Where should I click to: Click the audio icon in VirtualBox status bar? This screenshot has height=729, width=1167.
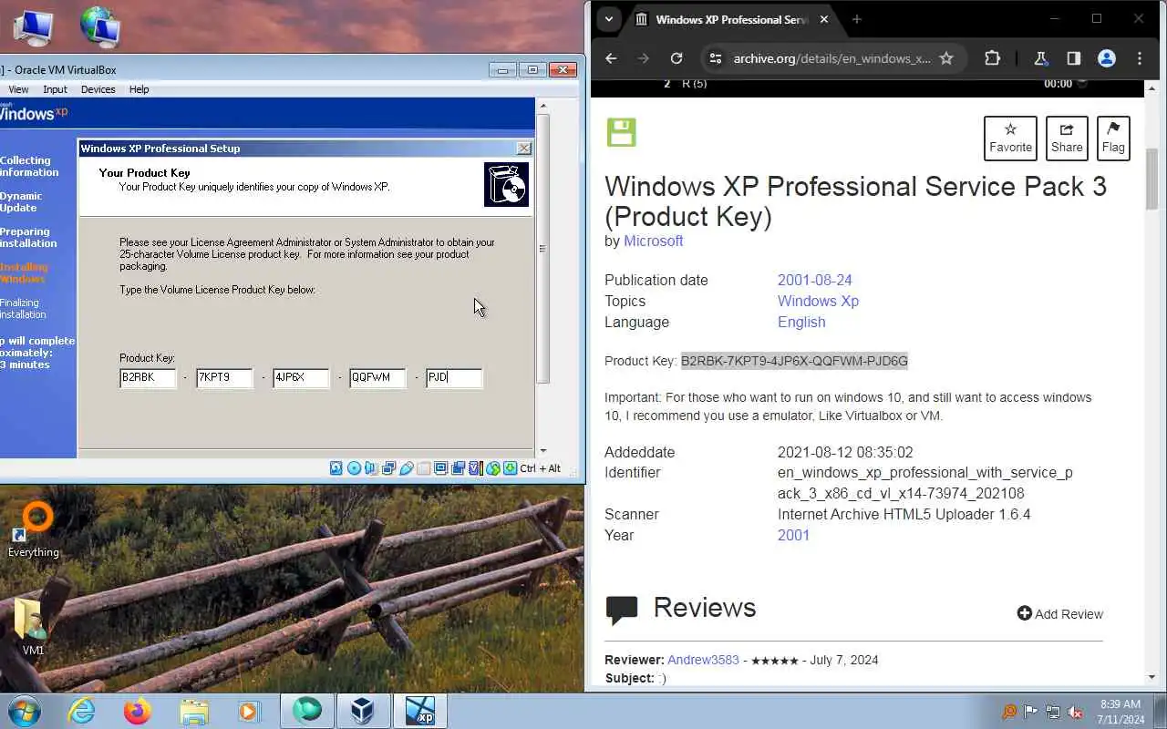point(371,468)
